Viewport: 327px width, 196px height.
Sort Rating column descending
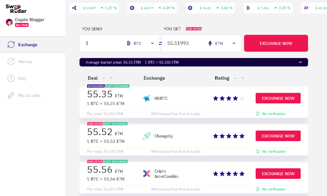(243, 78)
